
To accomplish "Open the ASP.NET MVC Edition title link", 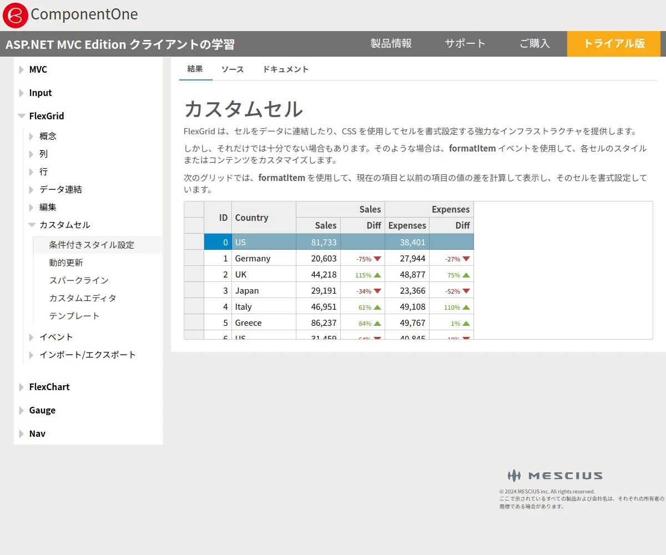I will [120, 44].
